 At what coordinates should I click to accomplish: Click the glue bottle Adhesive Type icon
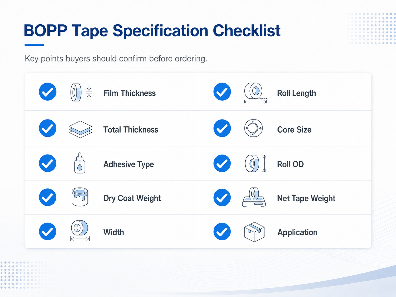point(80,163)
